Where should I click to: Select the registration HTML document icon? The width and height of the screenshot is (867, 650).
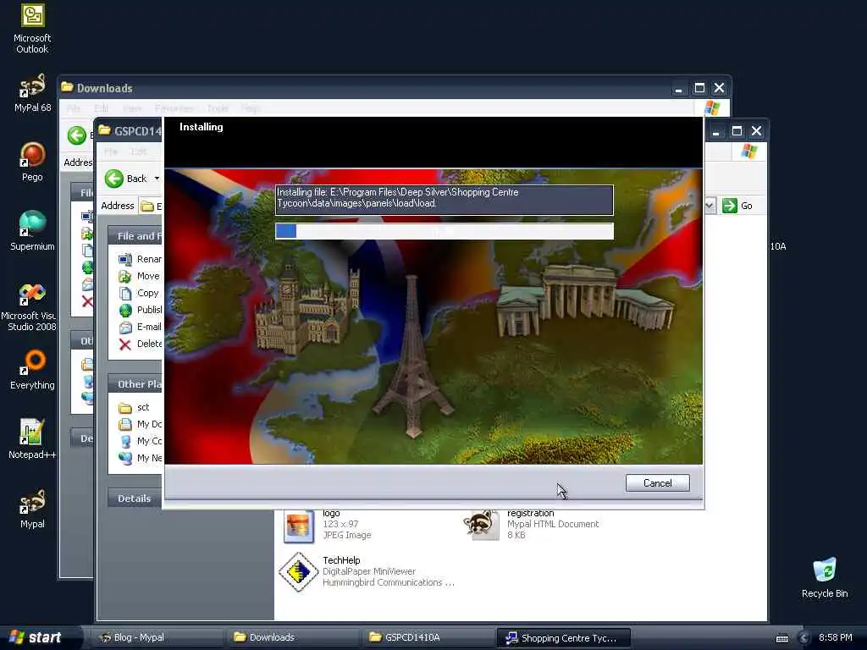(481, 524)
